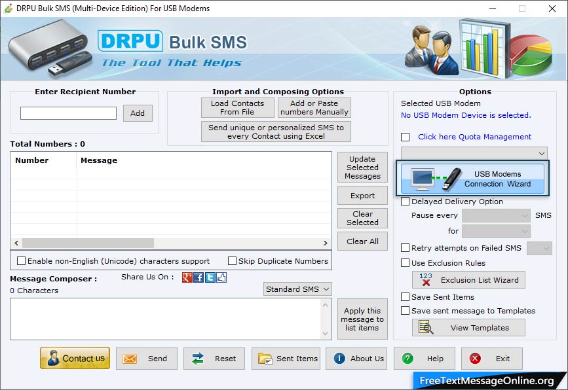The height and width of the screenshot is (390, 568).
Task: Toggle Retry attempts on Failed SMS
Action: click(x=406, y=248)
